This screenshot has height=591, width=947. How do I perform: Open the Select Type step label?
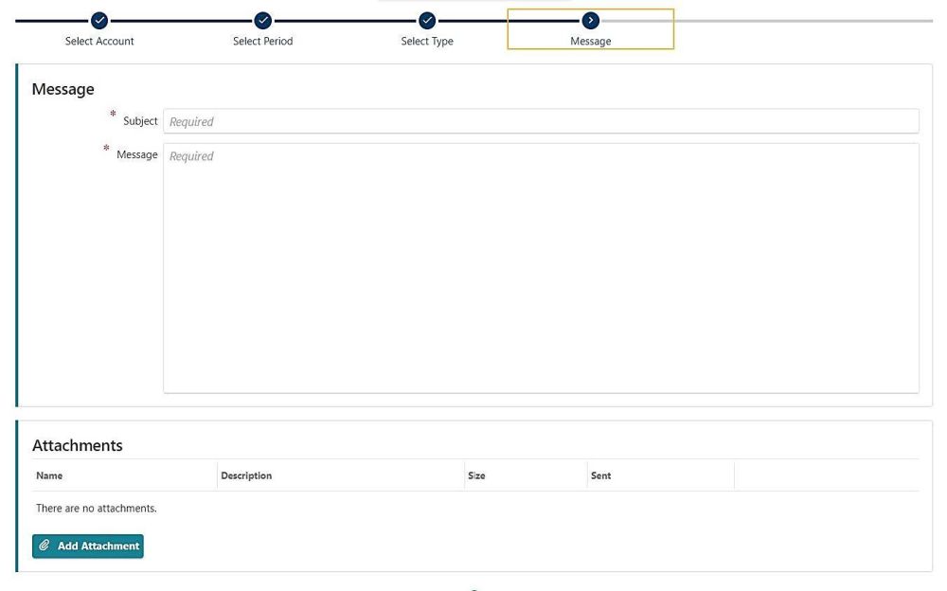point(427,42)
